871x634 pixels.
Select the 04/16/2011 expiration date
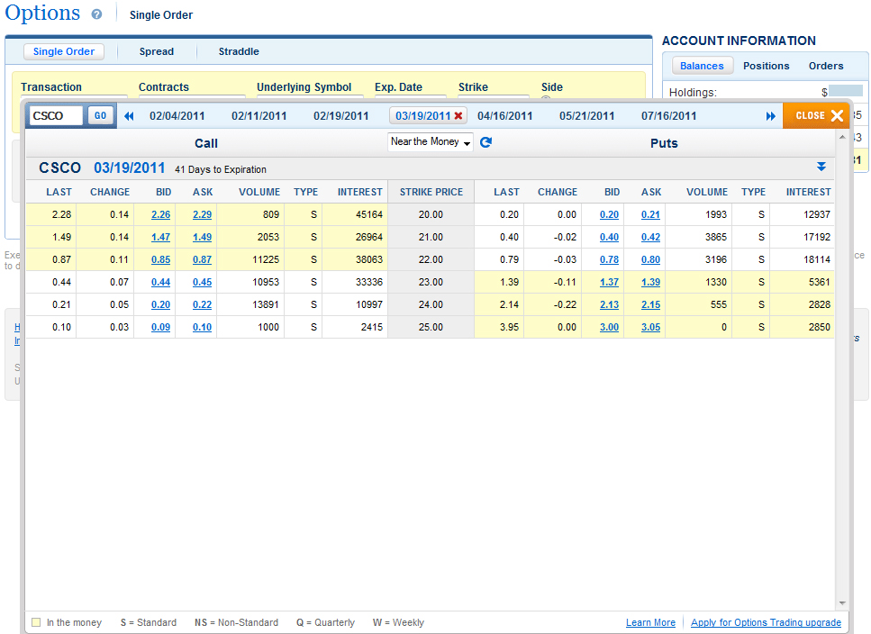point(505,116)
